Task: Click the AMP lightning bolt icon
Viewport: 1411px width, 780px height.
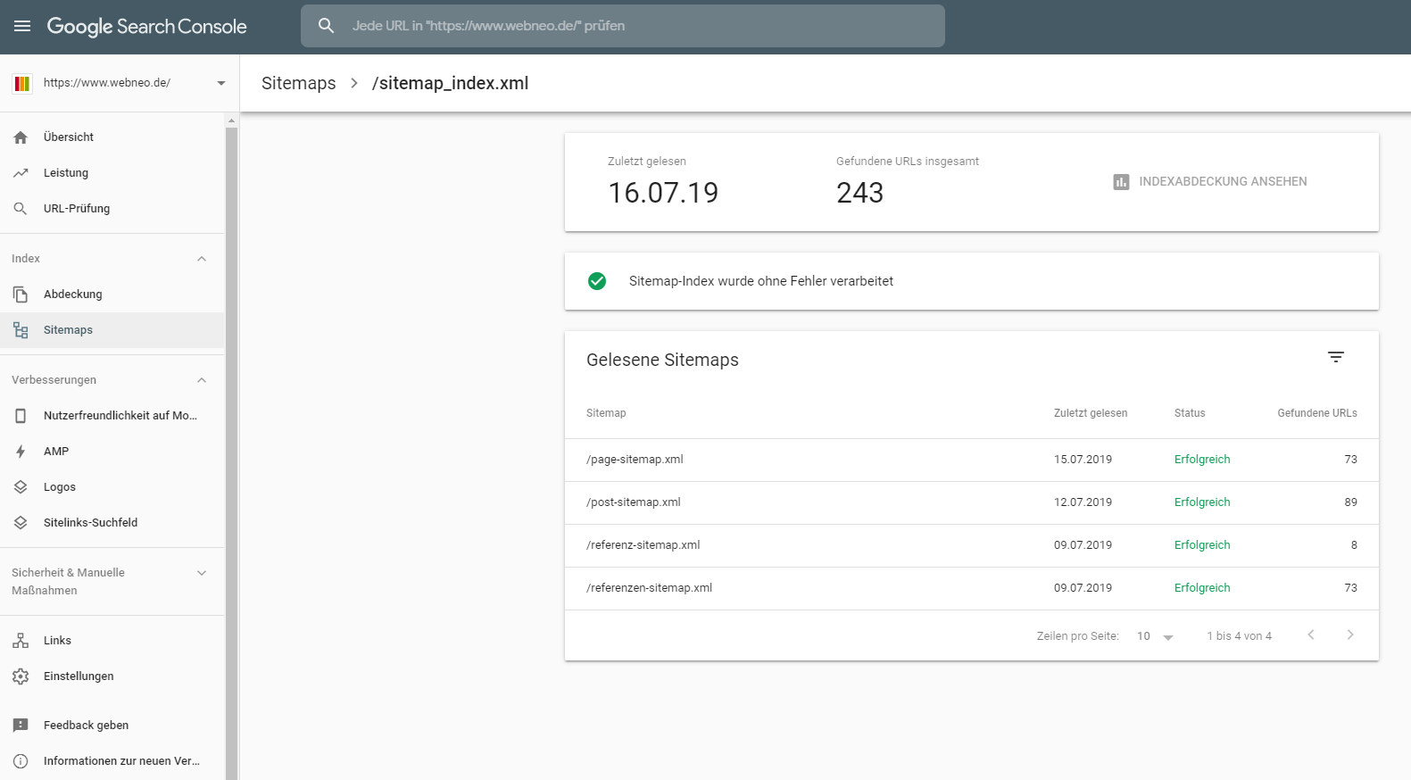Action: tap(21, 452)
